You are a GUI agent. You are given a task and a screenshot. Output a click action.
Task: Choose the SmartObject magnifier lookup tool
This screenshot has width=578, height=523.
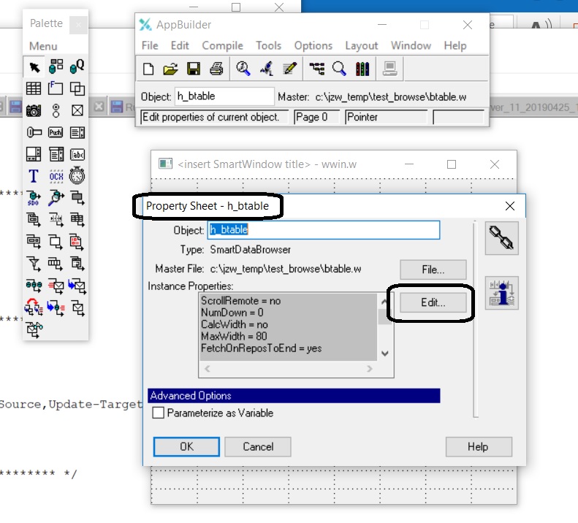click(x=56, y=198)
